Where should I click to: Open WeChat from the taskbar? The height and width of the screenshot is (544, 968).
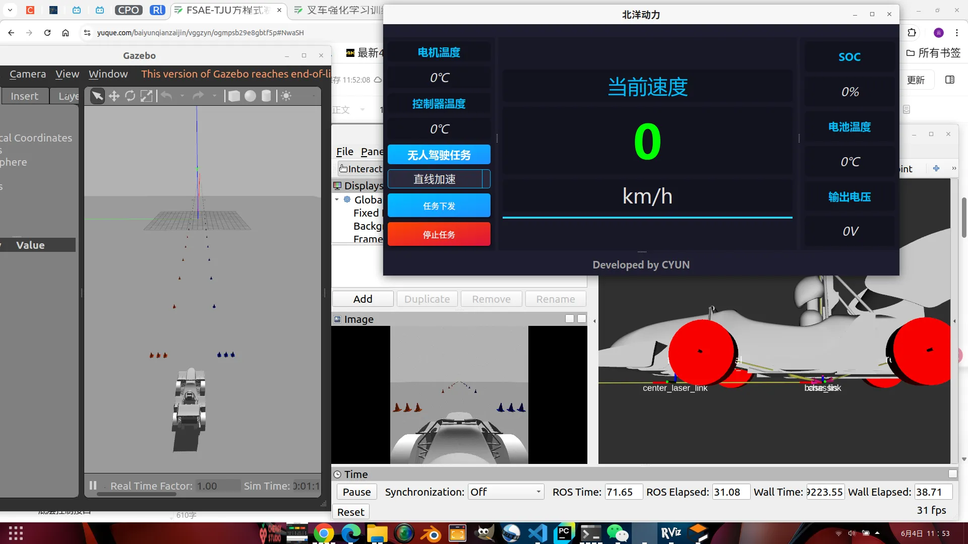click(x=617, y=533)
